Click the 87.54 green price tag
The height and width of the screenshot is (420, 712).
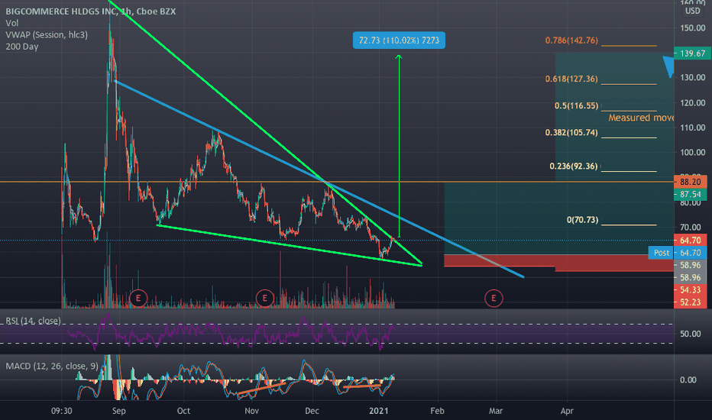tap(690, 194)
